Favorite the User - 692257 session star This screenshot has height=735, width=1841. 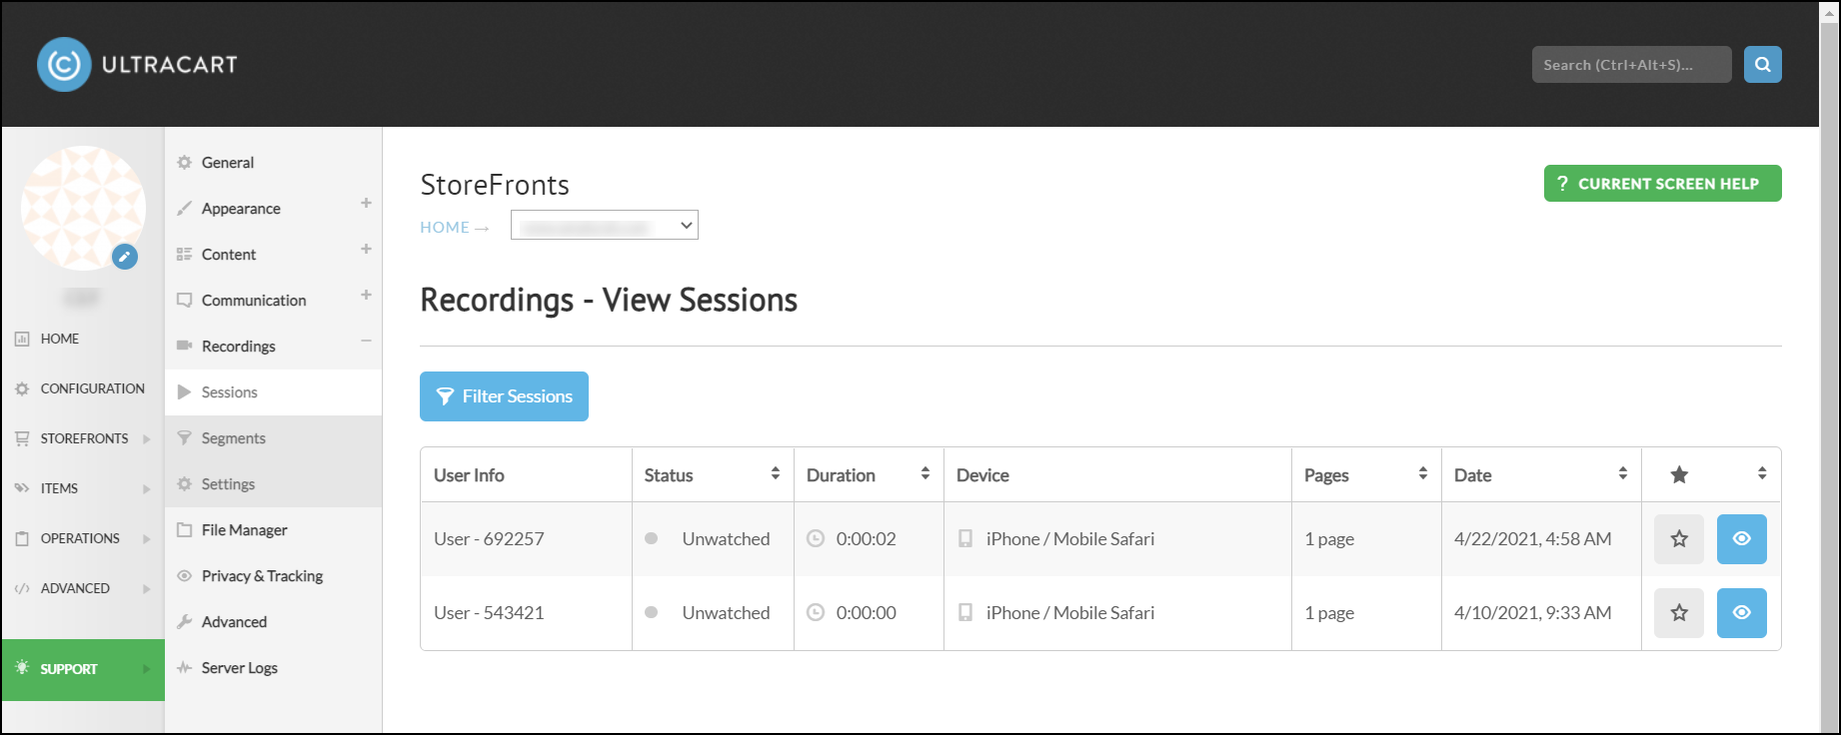click(x=1679, y=538)
